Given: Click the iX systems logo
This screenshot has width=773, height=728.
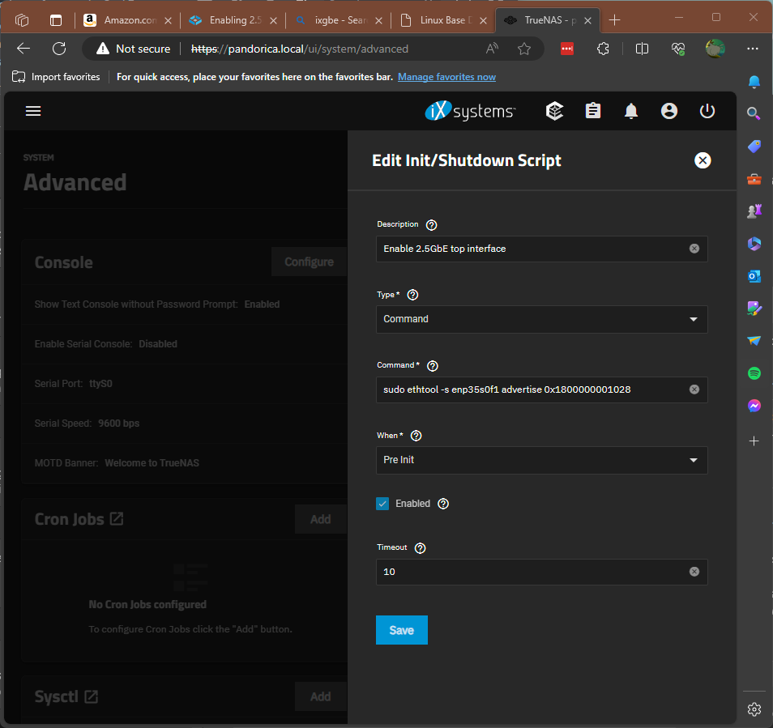Looking at the screenshot, I should pyautogui.click(x=470, y=111).
